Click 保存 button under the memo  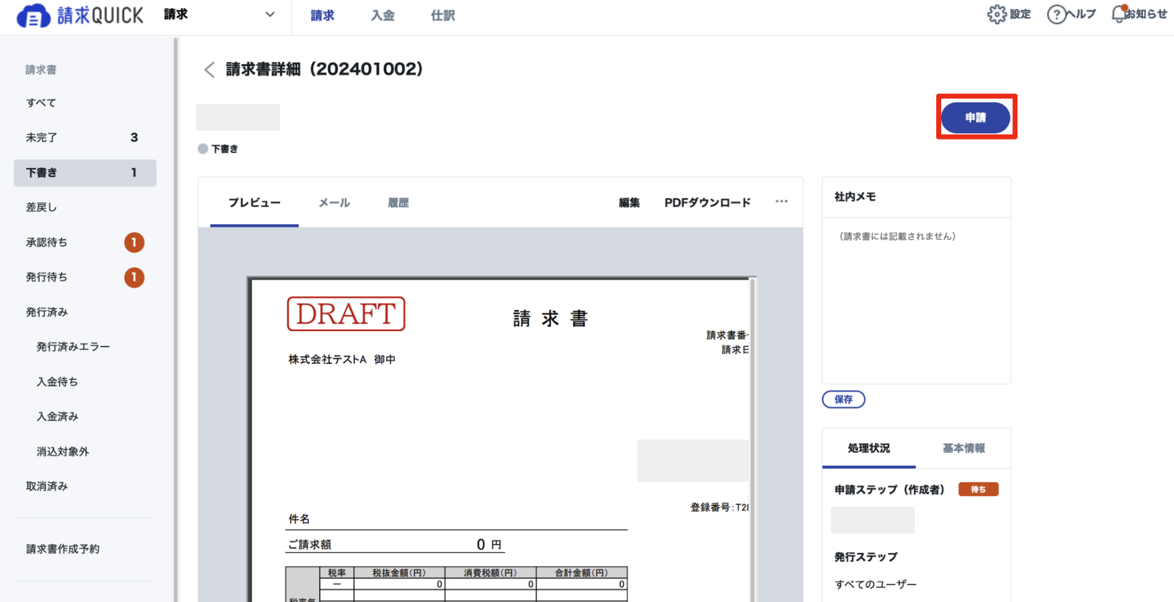pyautogui.click(x=843, y=399)
